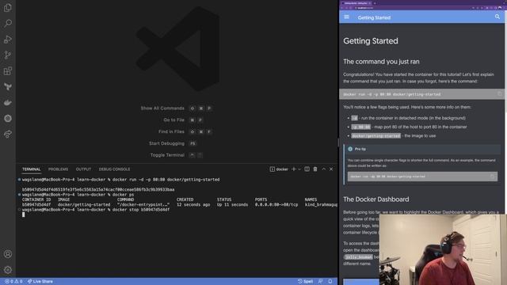Click the 'docker stop b50947d5d4df' terminal line

pyautogui.click(x=141, y=210)
